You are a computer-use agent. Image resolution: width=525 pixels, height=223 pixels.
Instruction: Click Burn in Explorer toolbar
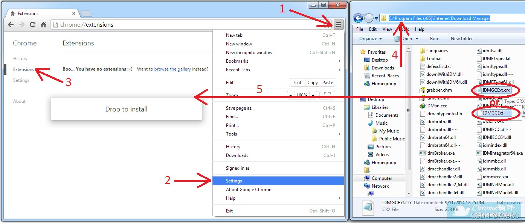435,39
